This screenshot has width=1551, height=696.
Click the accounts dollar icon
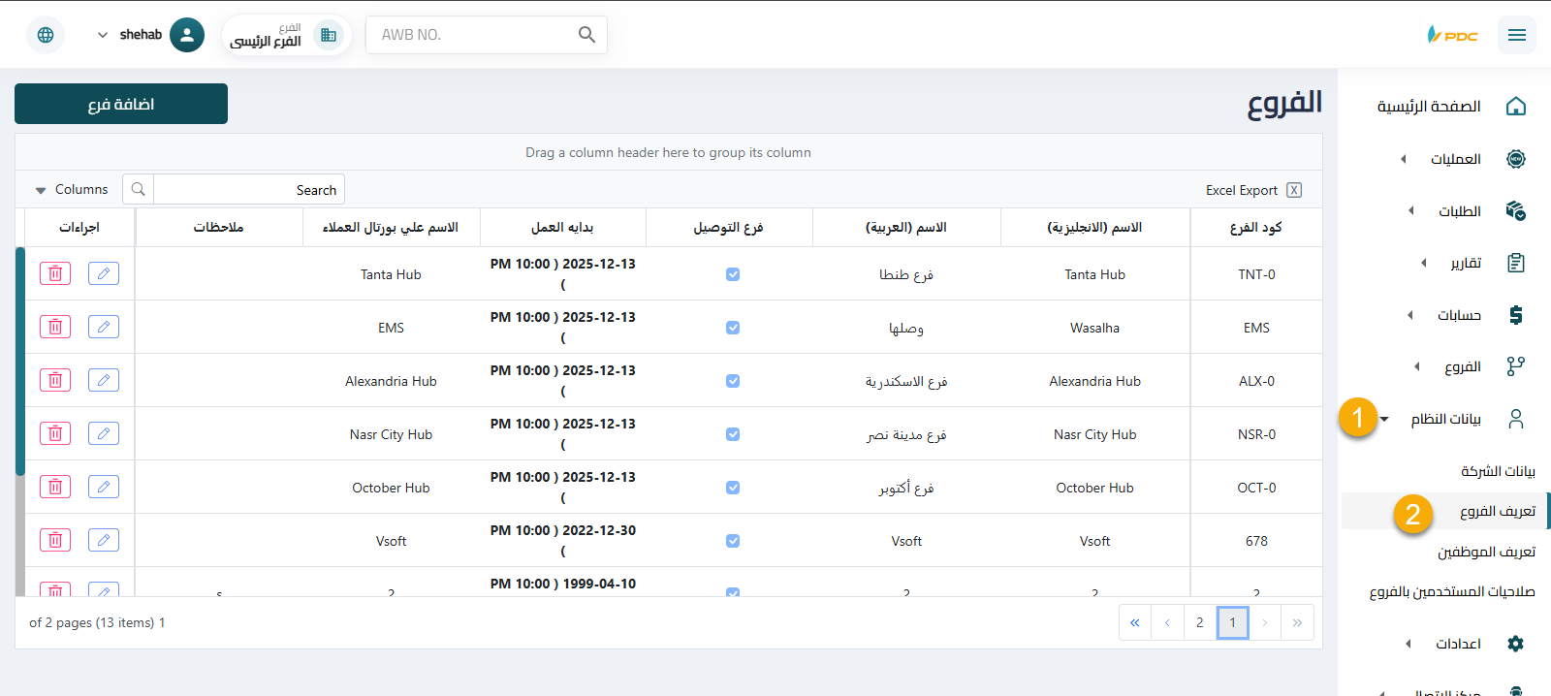point(1516,315)
